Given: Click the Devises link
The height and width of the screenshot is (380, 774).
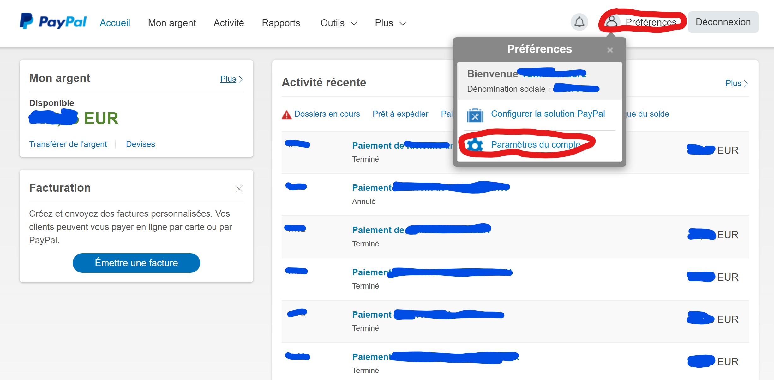Looking at the screenshot, I should [x=140, y=144].
